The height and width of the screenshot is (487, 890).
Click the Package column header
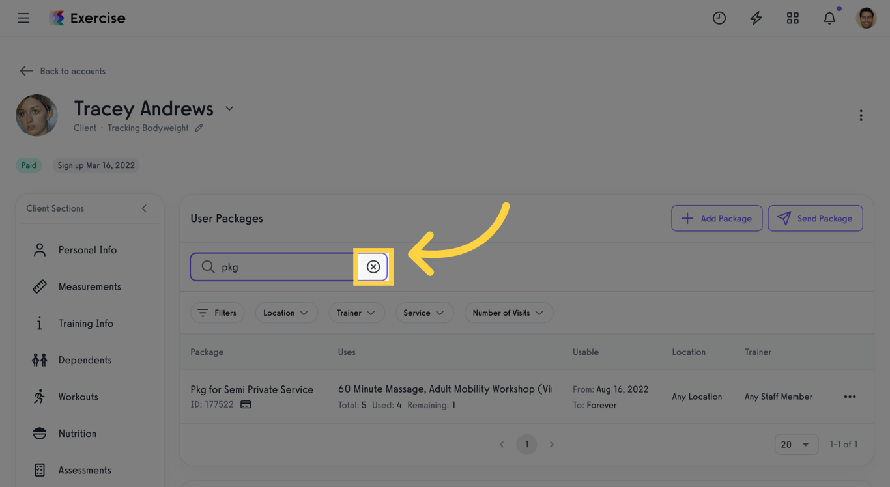point(207,352)
